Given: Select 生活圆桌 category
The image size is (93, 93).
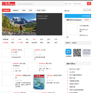Looking at the screenshot, I should click(x=5, y=43).
